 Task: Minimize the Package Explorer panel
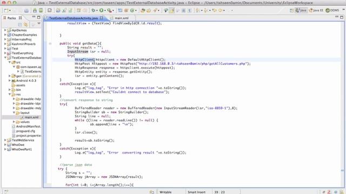pos(34,17)
